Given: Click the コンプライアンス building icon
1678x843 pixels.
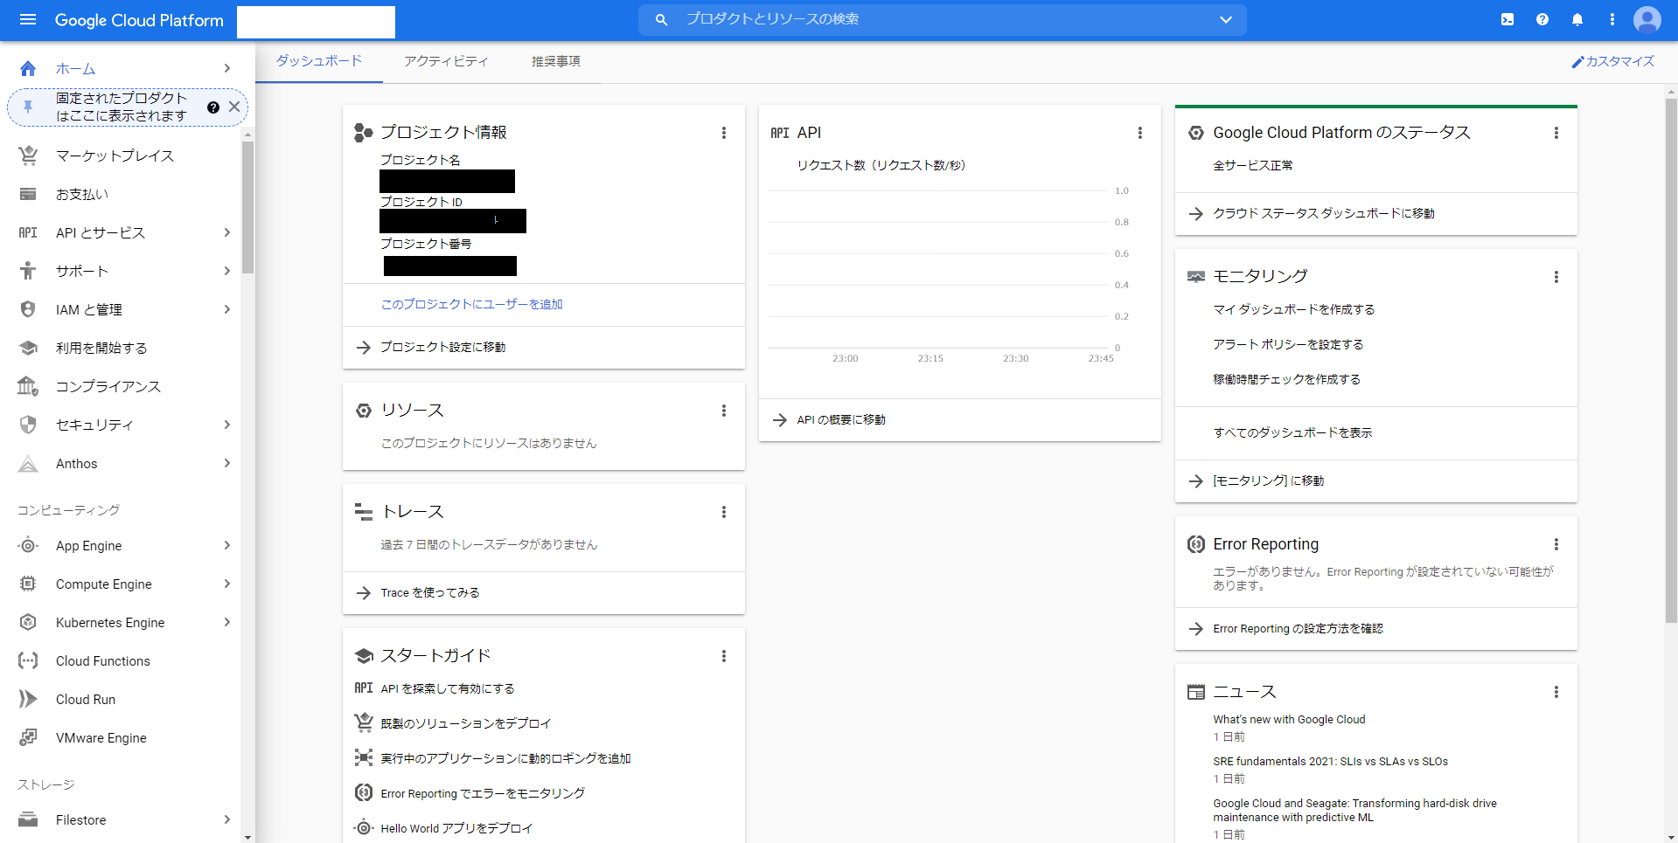Looking at the screenshot, I should coord(28,386).
